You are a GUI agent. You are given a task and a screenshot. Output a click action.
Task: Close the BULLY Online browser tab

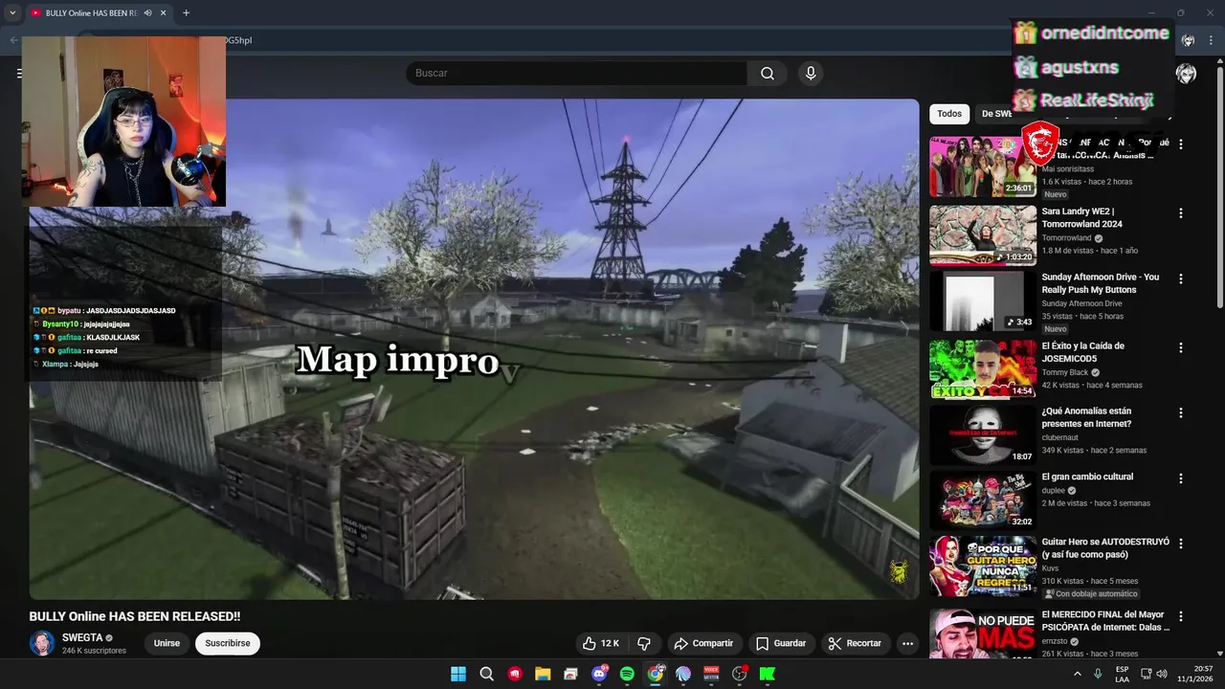164,13
